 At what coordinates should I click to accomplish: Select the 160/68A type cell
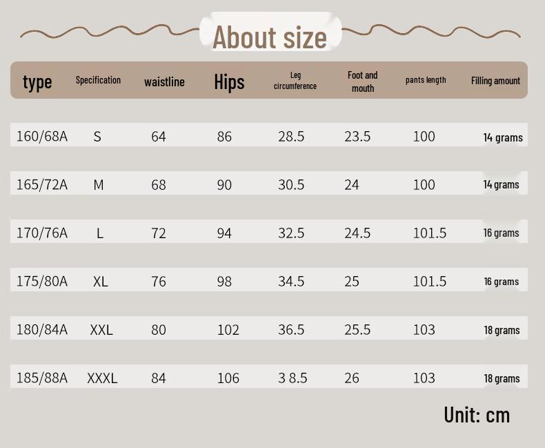pos(42,136)
